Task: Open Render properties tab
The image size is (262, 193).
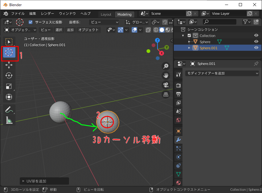Action: (x=178, y=85)
